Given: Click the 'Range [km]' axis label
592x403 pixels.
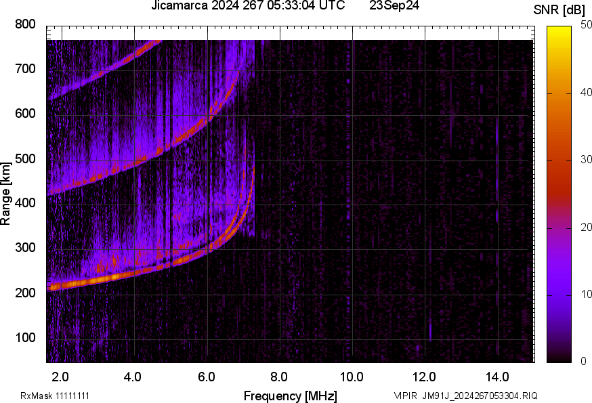Looking at the screenshot, I should click(5, 194).
